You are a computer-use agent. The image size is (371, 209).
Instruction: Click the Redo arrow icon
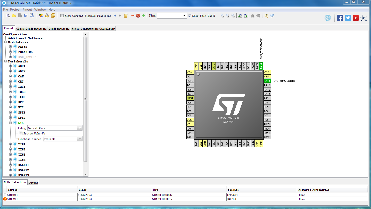point(120,16)
